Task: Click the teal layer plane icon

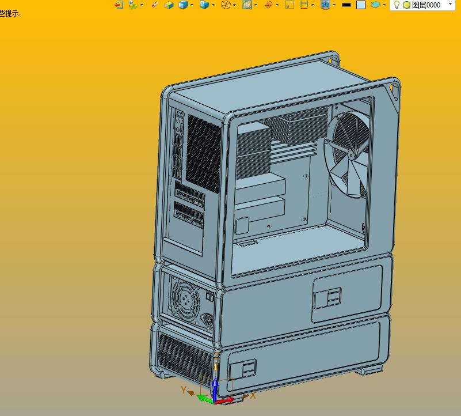Action: (x=375, y=5)
